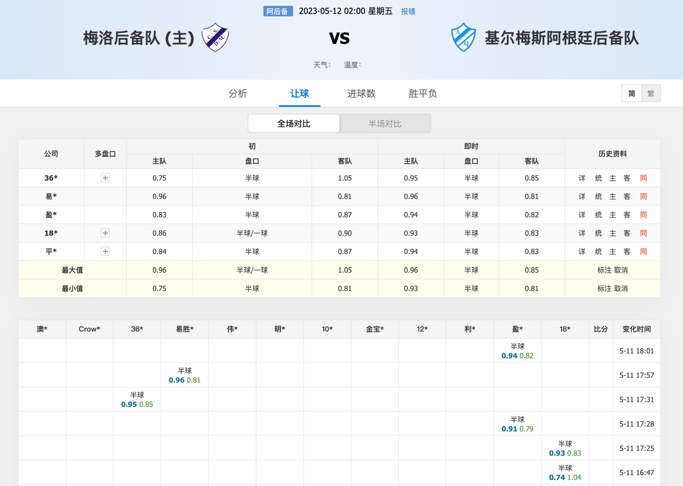Expand multi-handicap plus for 36* row
Viewport: 683px width, 486px height.
(105, 178)
